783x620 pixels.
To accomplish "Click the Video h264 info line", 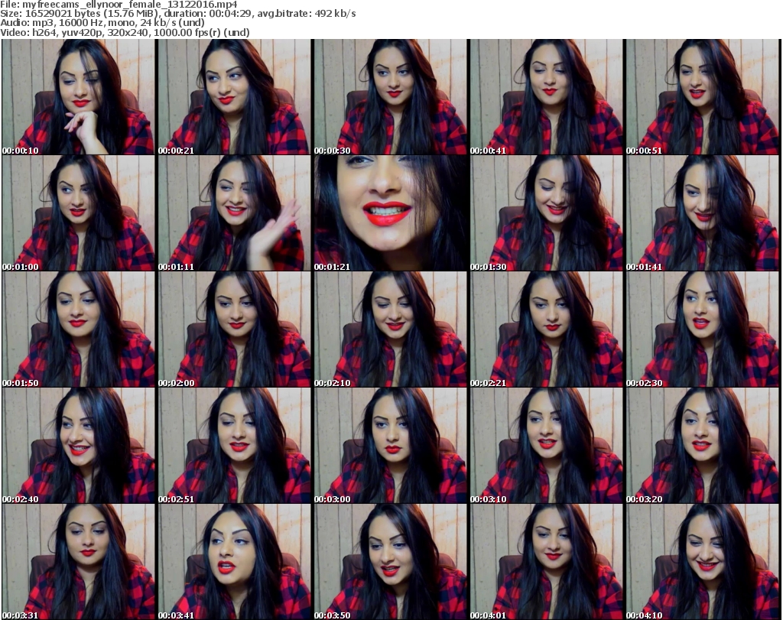I will tap(125, 33).
